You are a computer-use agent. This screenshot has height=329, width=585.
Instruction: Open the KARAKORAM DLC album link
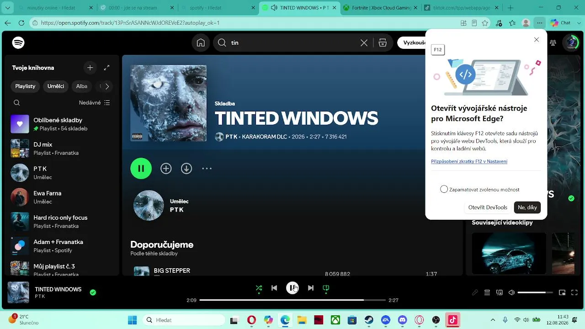pyautogui.click(x=264, y=137)
